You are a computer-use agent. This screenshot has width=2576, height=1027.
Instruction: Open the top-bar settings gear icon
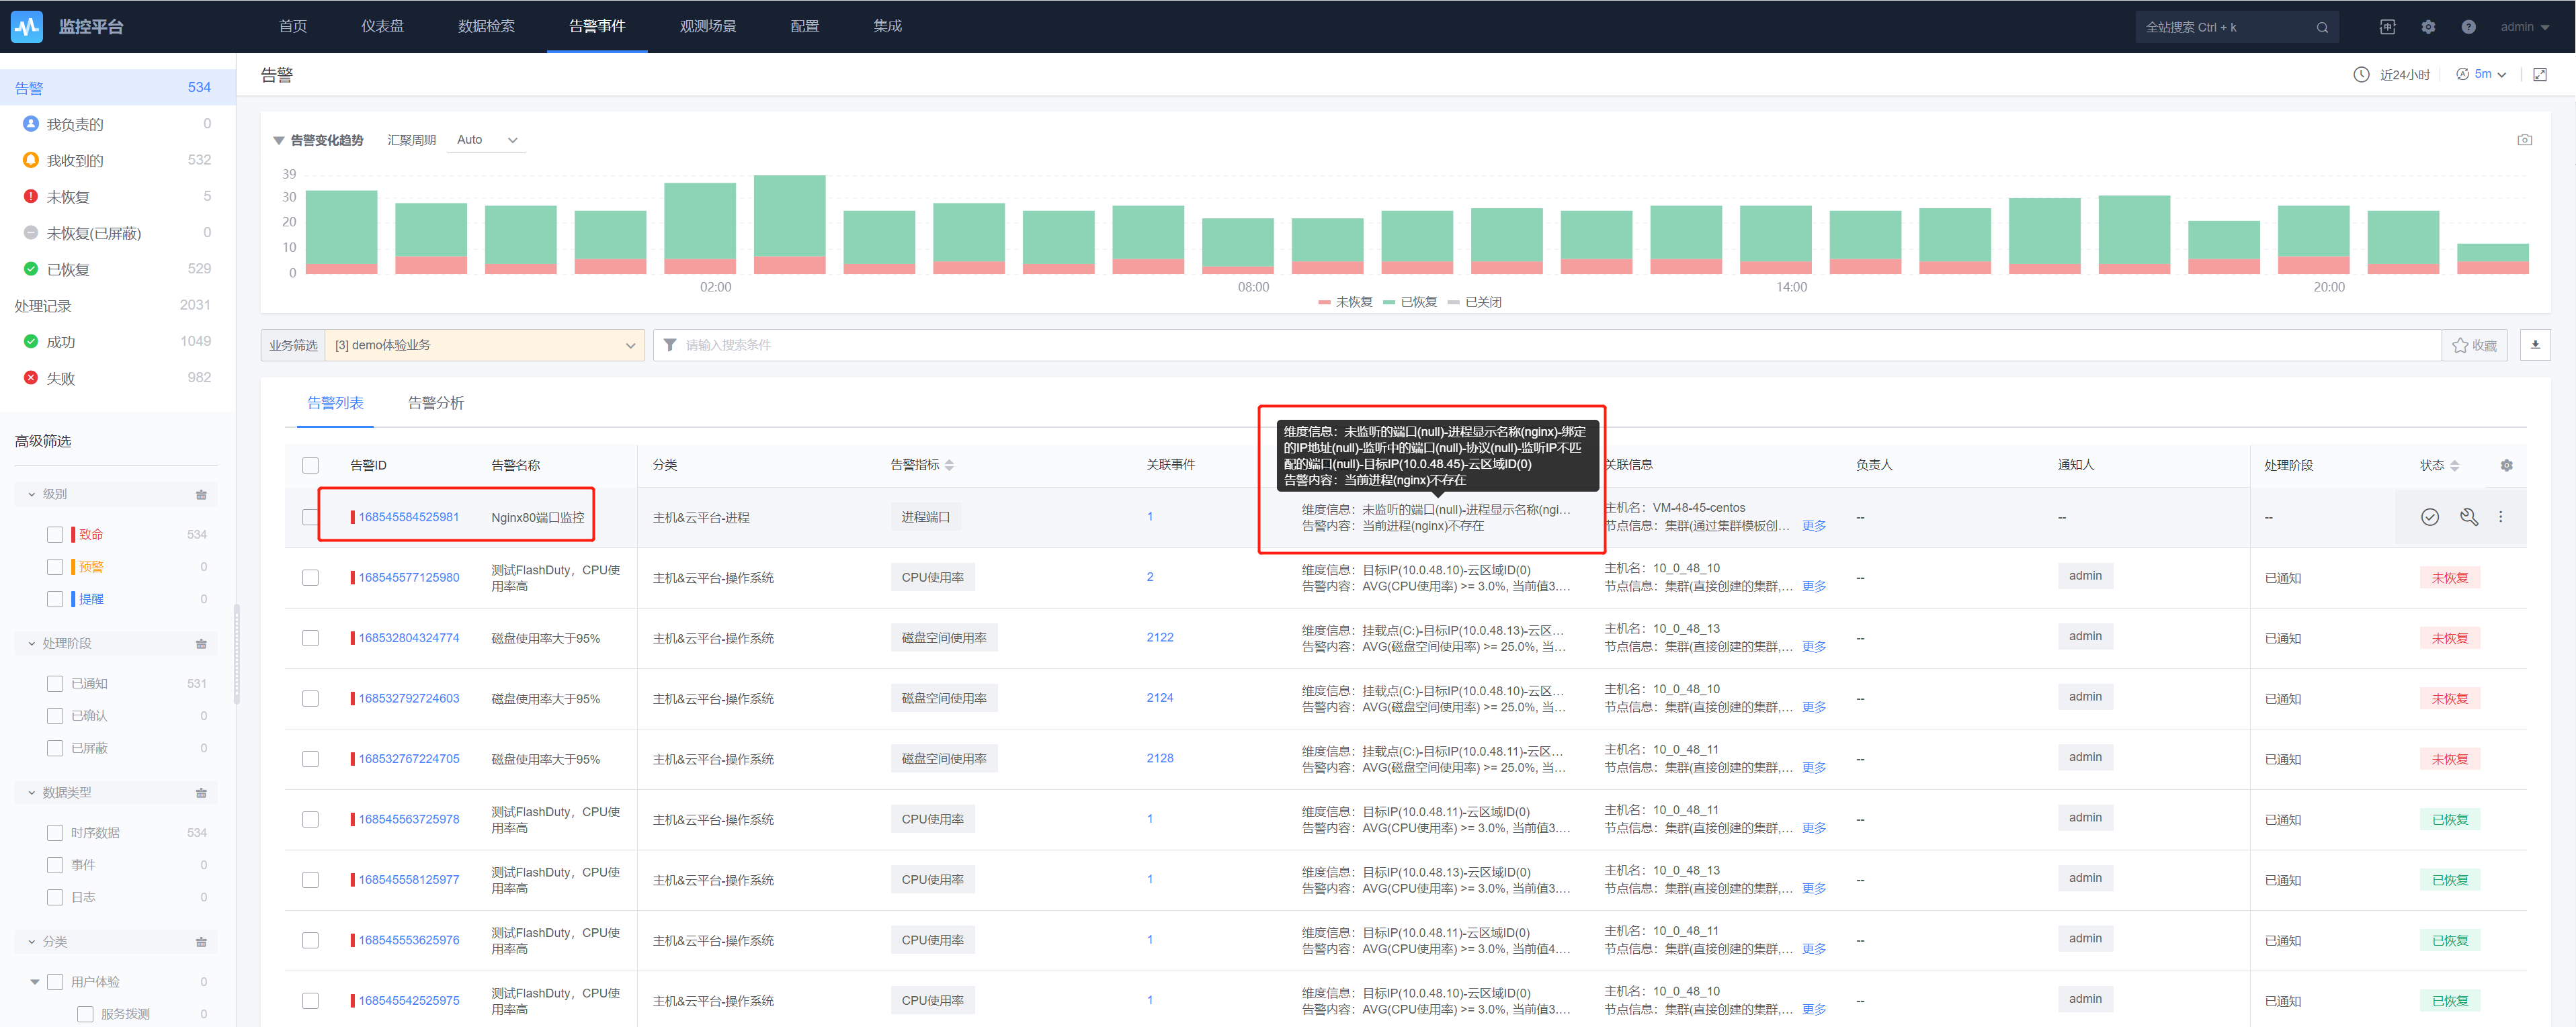[2428, 27]
